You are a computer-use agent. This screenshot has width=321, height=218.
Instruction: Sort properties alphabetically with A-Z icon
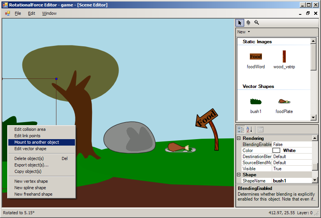pyautogui.click(x=249, y=130)
